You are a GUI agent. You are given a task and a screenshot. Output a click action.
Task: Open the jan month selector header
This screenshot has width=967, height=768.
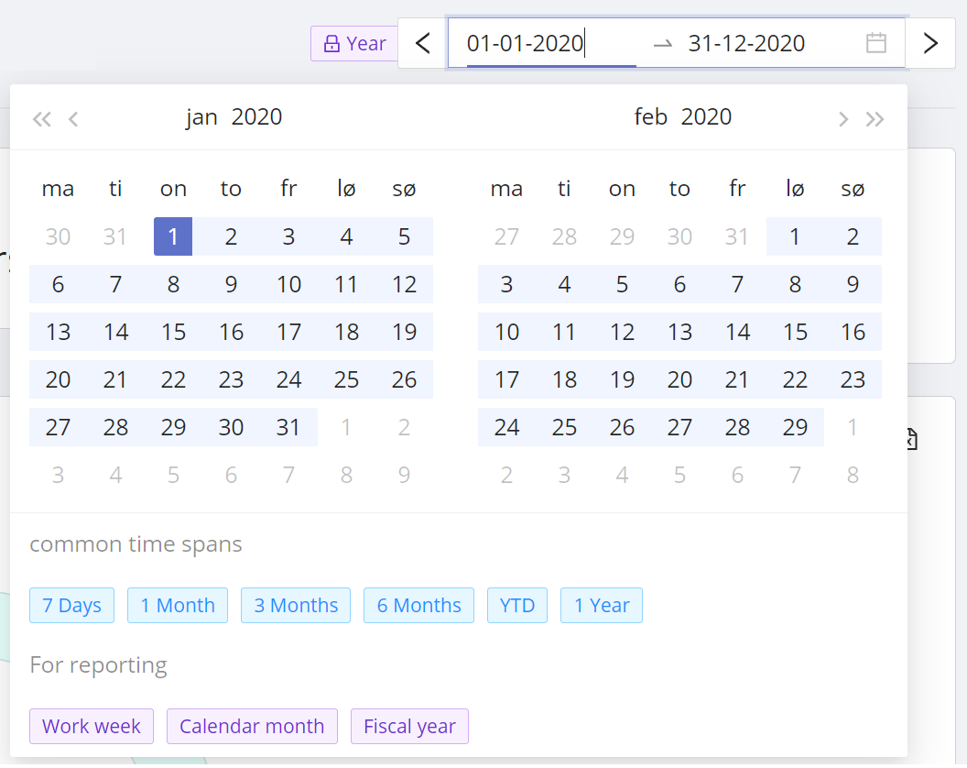coord(201,117)
